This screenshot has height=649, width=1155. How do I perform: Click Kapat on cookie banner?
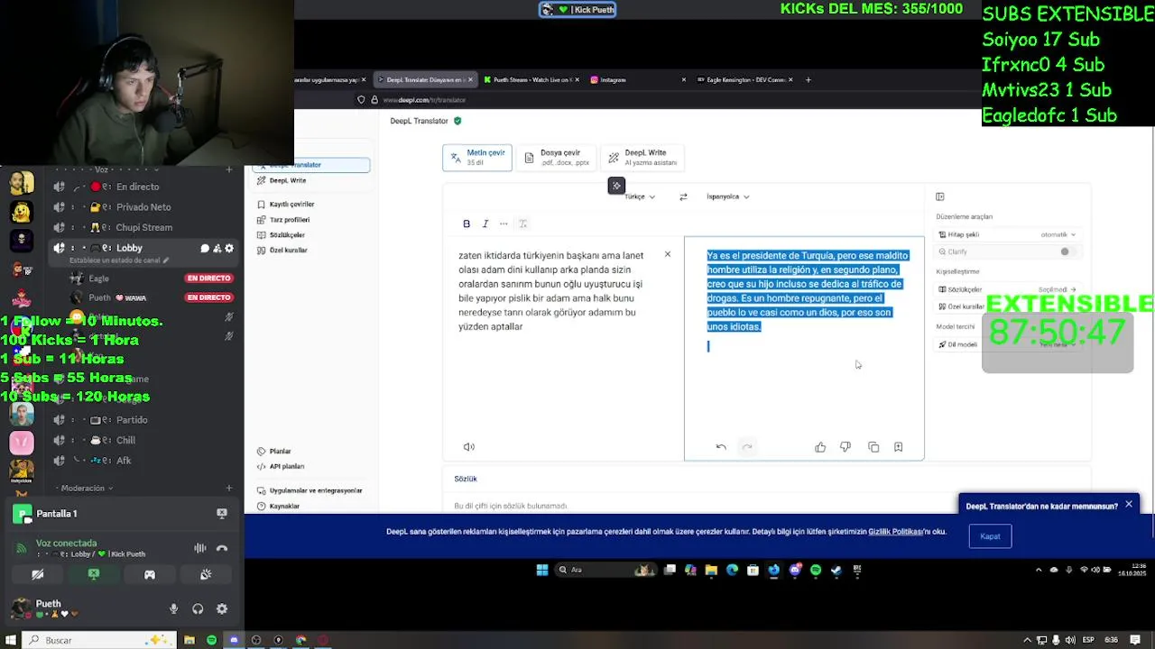point(990,536)
